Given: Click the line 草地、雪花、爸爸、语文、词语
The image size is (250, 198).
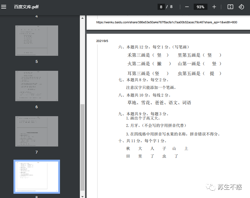Looking at the screenshot, I should coord(159,103).
